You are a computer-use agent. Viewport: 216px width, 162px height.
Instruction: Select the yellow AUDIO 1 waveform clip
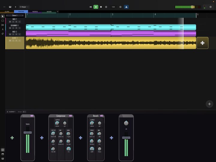pyautogui.click(x=111, y=43)
